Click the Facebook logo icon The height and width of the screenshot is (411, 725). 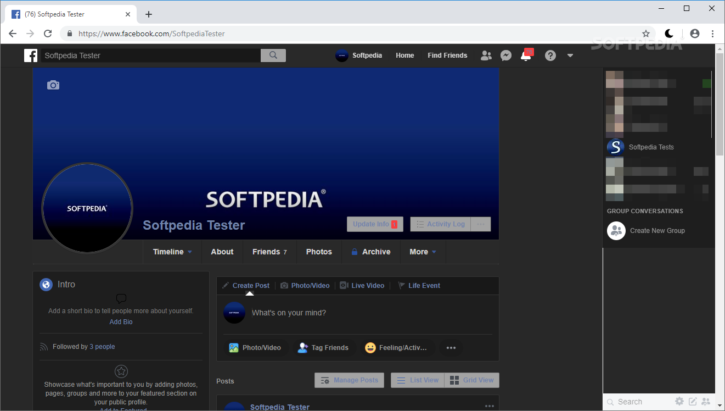31,55
